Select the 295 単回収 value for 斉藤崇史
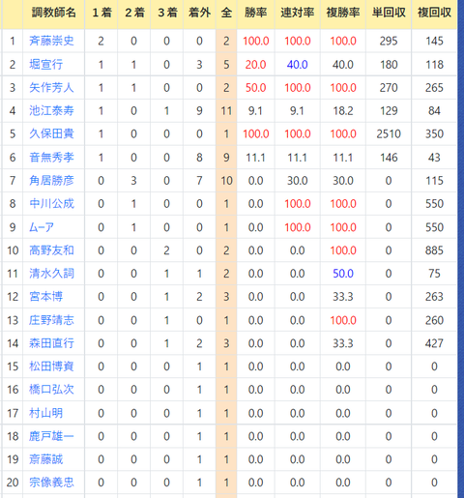The height and width of the screenshot is (498, 464). click(x=389, y=41)
